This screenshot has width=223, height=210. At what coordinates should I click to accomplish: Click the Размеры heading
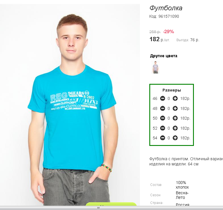(172, 90)
